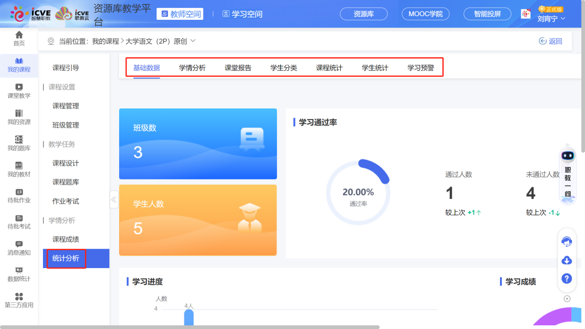The image size is (585, 329).
Task: Open 我的资源 from the left sidebar
Action: coord(18,117)
